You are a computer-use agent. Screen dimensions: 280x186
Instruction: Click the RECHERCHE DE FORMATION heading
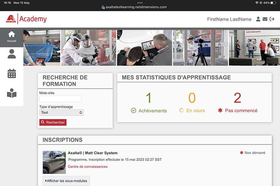click(65, 81)
